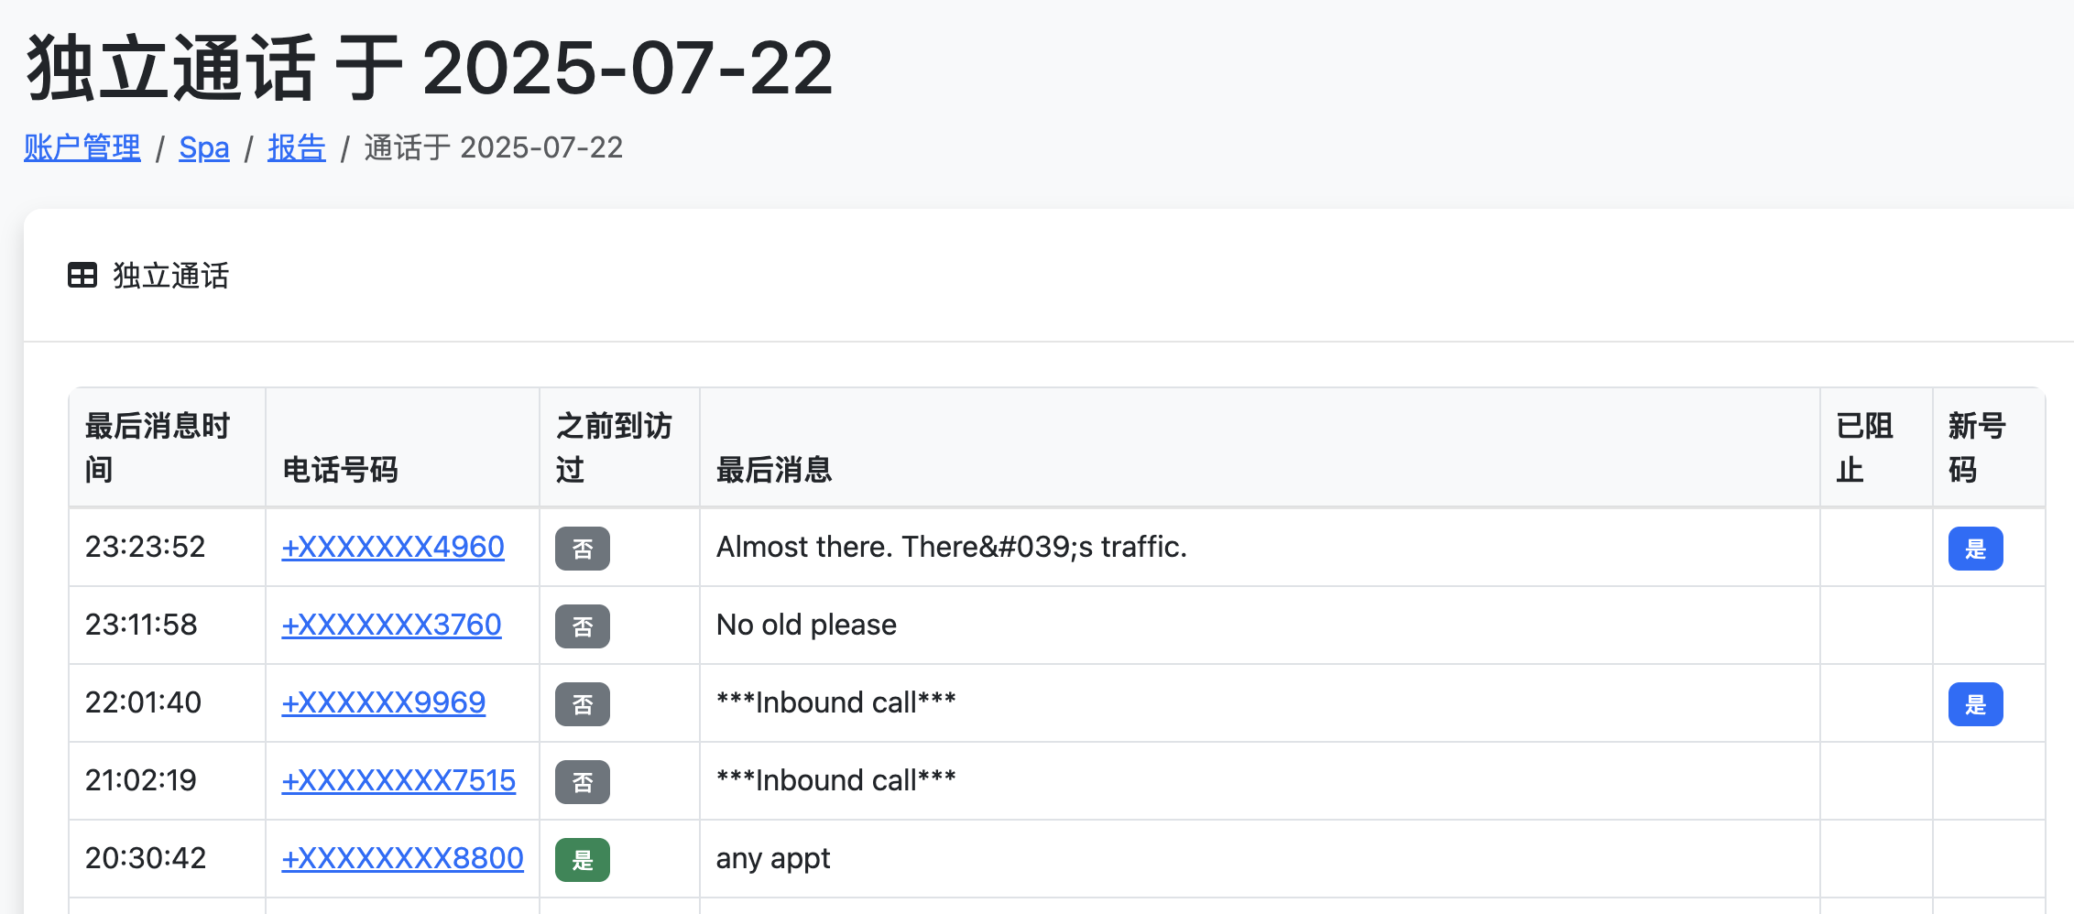Click the message 'any appt'

point(773,858)
